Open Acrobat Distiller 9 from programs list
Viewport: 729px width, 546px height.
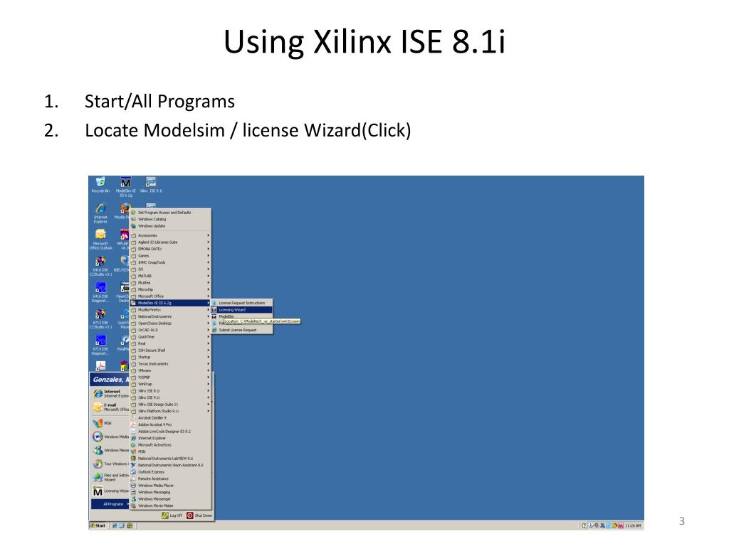coord(171,418)
